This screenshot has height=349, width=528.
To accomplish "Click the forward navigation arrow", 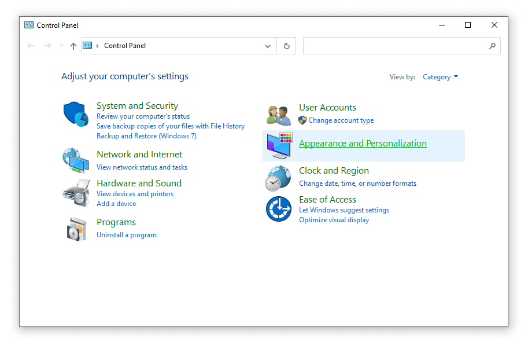I will [48, 46].
